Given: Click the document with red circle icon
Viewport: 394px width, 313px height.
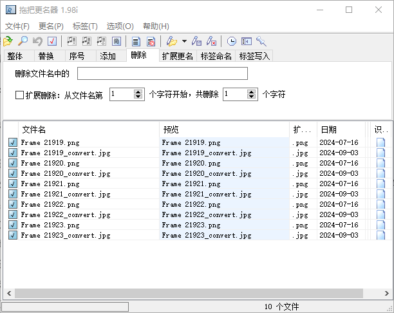Looking at the screenshot, I should point(151,41).
